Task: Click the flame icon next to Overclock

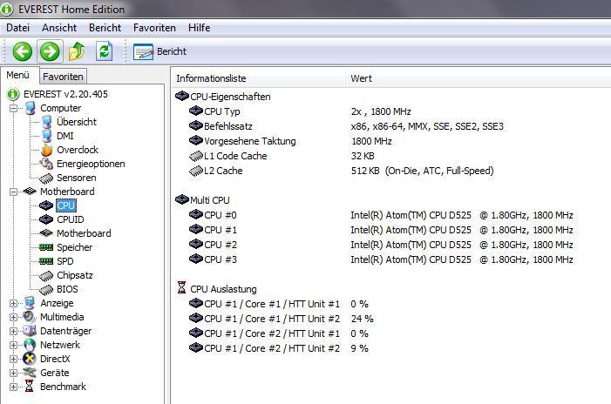Action: click(47, 150)
